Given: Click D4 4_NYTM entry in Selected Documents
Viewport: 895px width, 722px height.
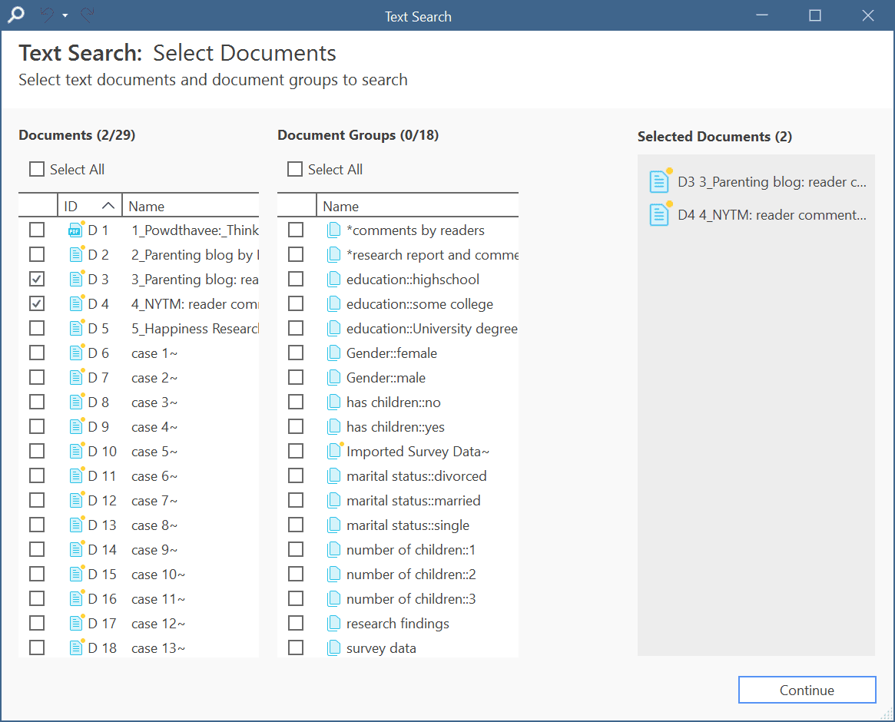Looking at the screenshot, I should click(757, 214).
